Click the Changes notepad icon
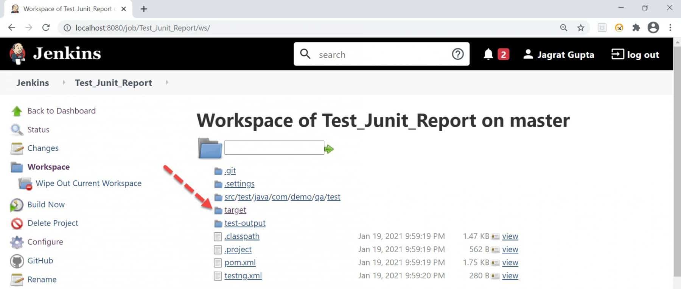This screenshot has width=681, height=289. [x=17, y=148]
